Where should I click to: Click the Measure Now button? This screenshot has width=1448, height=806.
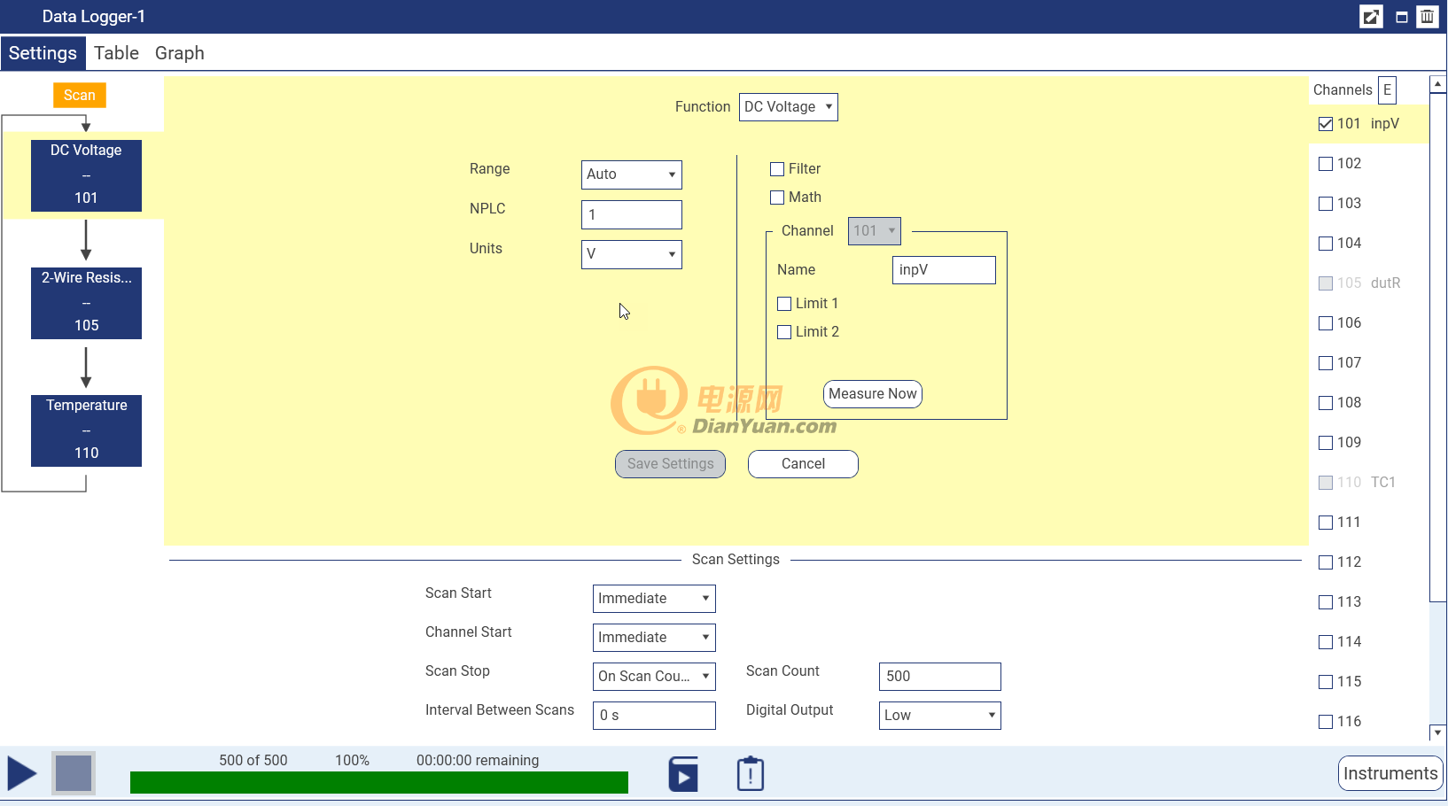tap(872, 394)
